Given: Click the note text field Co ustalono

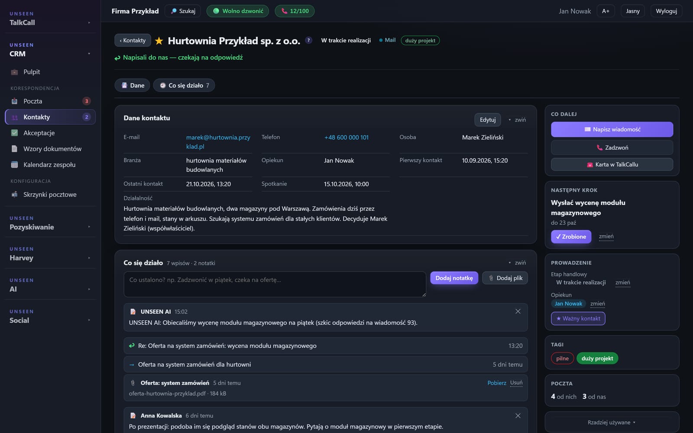Looking at the screenshot, I should pyautogui.click(x=275, y=284).
